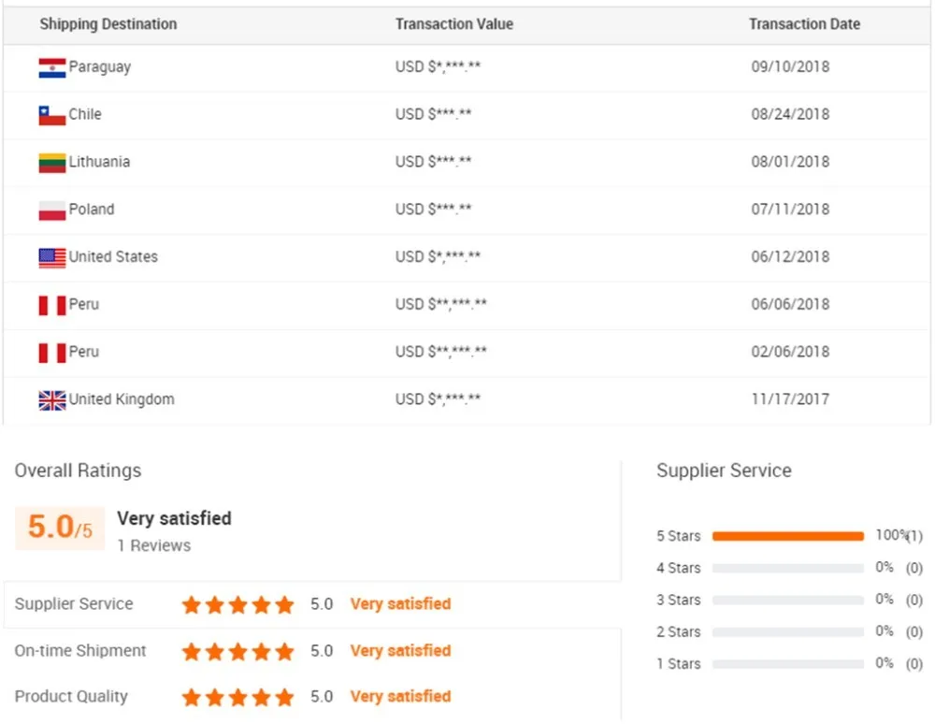
Task: Click the Supplier Service star rating
Action: pos(237,604)
